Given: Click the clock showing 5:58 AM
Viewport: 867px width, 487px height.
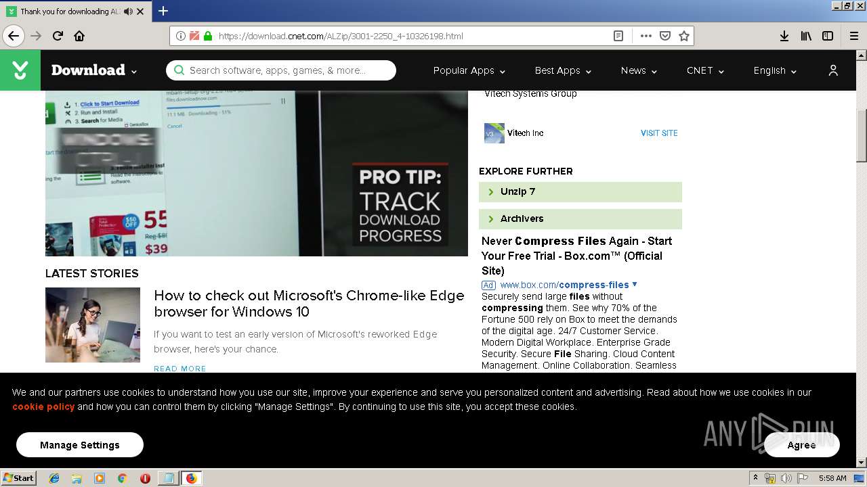Looking at the screenshot, I should point(832,478).
